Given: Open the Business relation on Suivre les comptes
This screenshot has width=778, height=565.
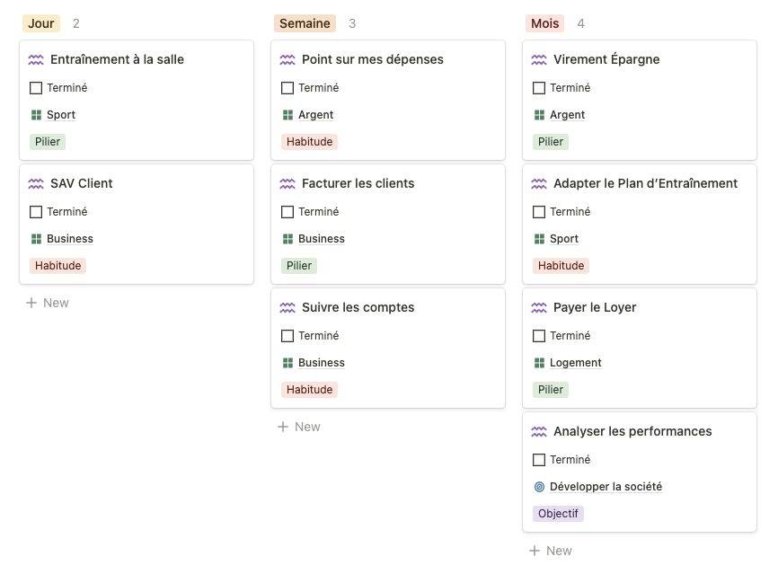Looking at the screenshot, I should (321, 363).
